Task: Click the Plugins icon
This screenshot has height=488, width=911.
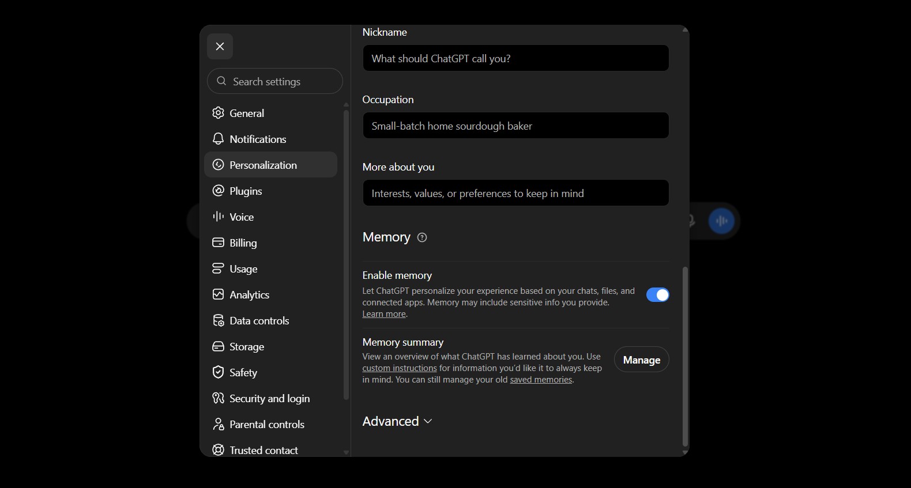Action: coord(218,191)
